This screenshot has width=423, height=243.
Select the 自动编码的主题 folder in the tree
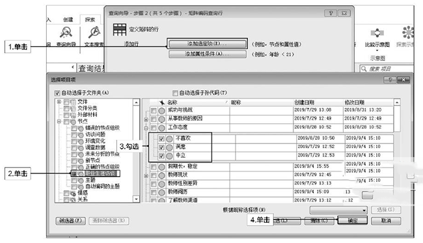103,186
